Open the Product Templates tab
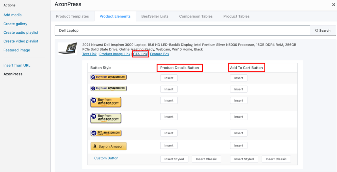 point(72,16)
